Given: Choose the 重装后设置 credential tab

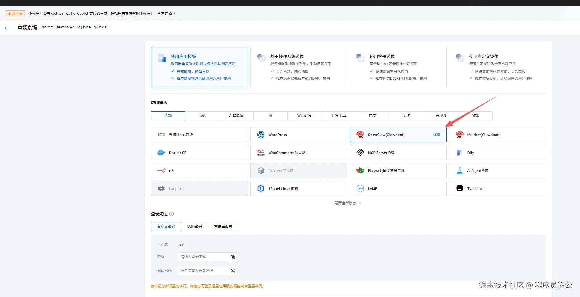Looking at the screenshot, I should pos(223,226).
